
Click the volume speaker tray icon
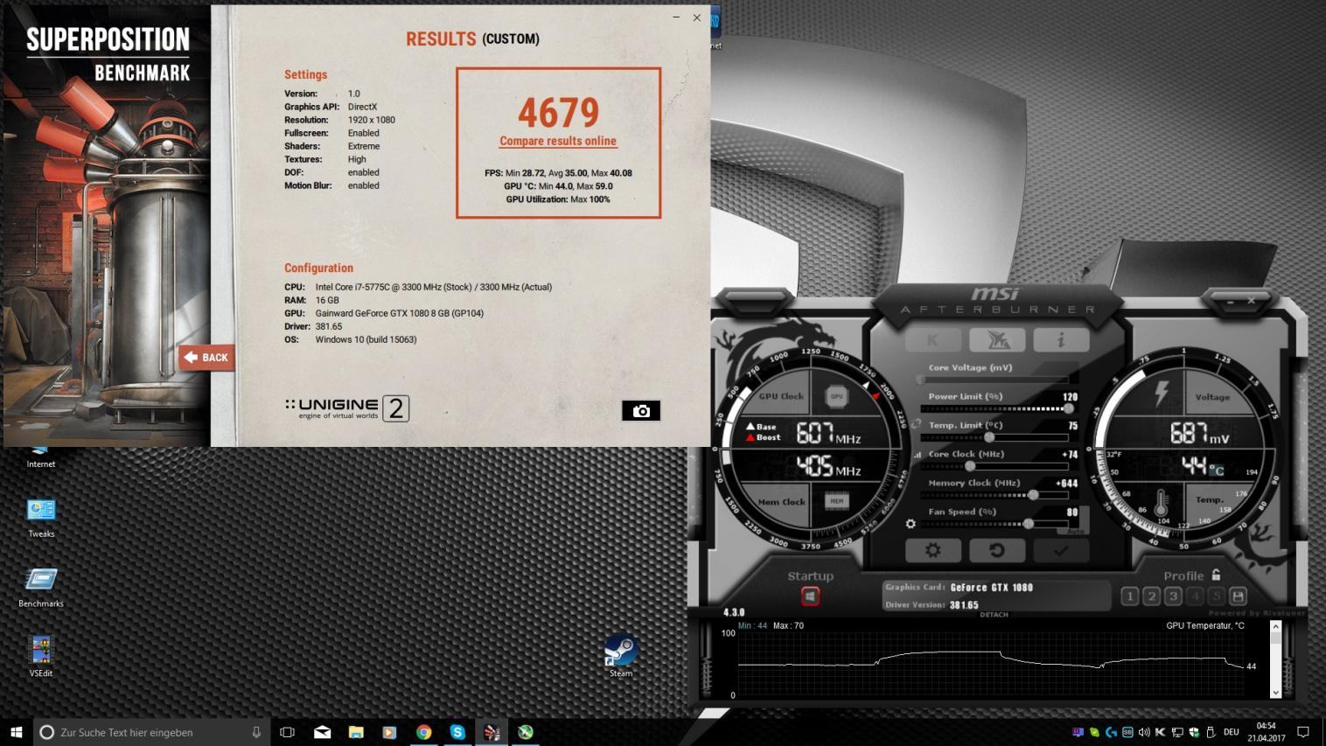point(1144,732)
